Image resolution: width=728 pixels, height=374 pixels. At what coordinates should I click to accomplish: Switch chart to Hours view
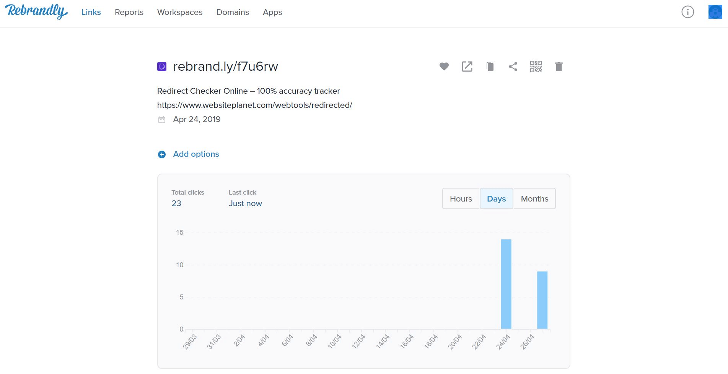[461, 198]
